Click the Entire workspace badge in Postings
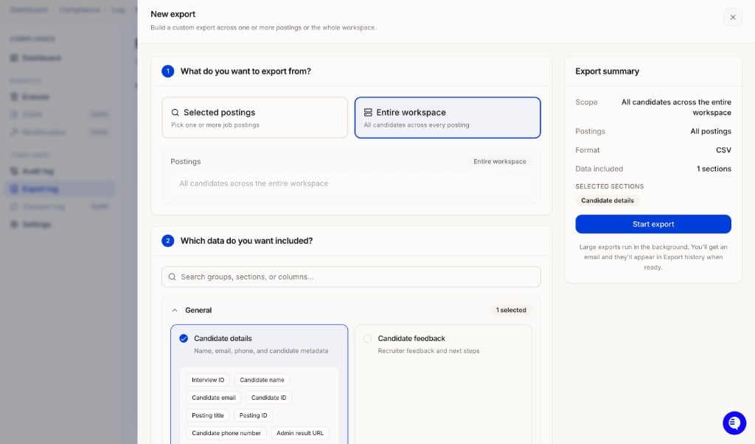755x444 pixels. 499,162
